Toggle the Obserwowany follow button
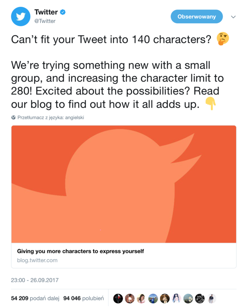The height and width of the screenshot is (307, 244). click(x=196, y=17)
